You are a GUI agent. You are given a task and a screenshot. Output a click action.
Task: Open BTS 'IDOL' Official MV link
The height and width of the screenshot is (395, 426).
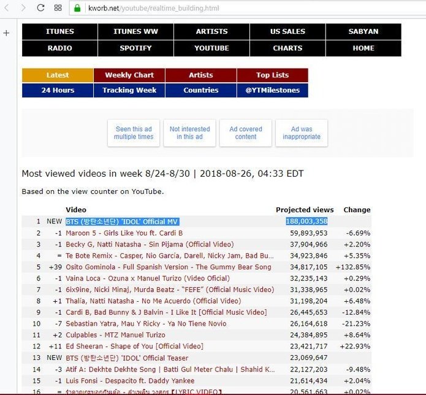pyautogui.click(x=122, y=221)
